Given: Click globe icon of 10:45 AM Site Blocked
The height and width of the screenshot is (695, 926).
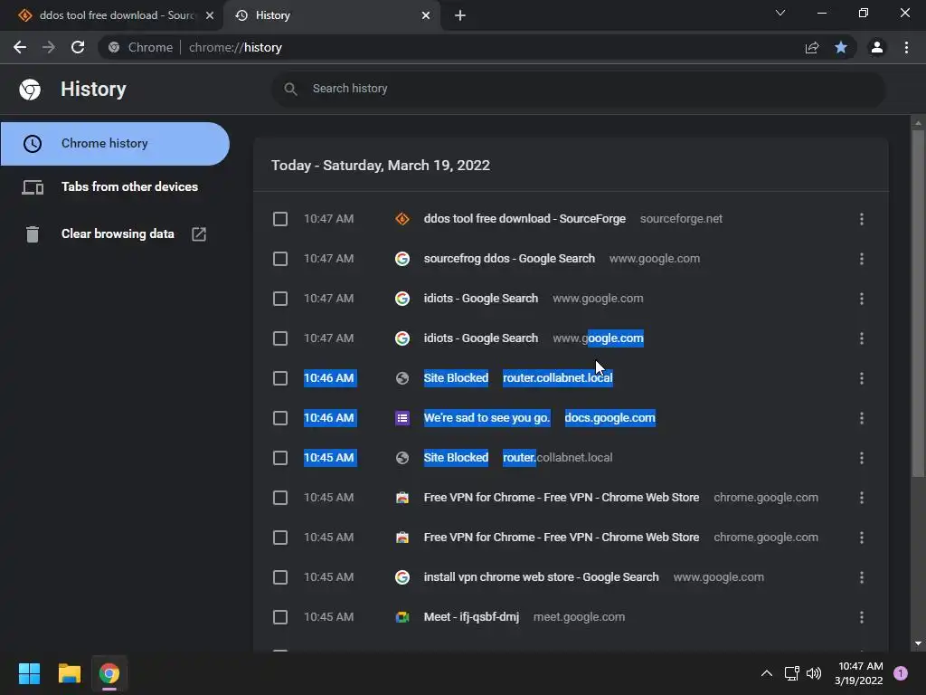Looking at the screenshot, I should pyautogui.click(x=402, y=458).
